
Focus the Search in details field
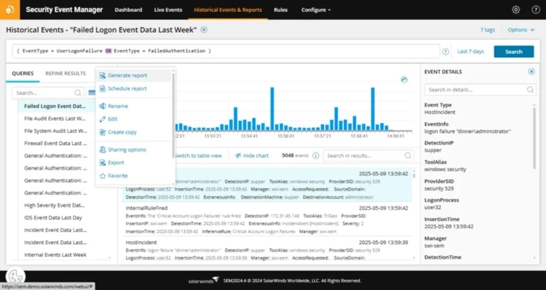pos(480,89)
